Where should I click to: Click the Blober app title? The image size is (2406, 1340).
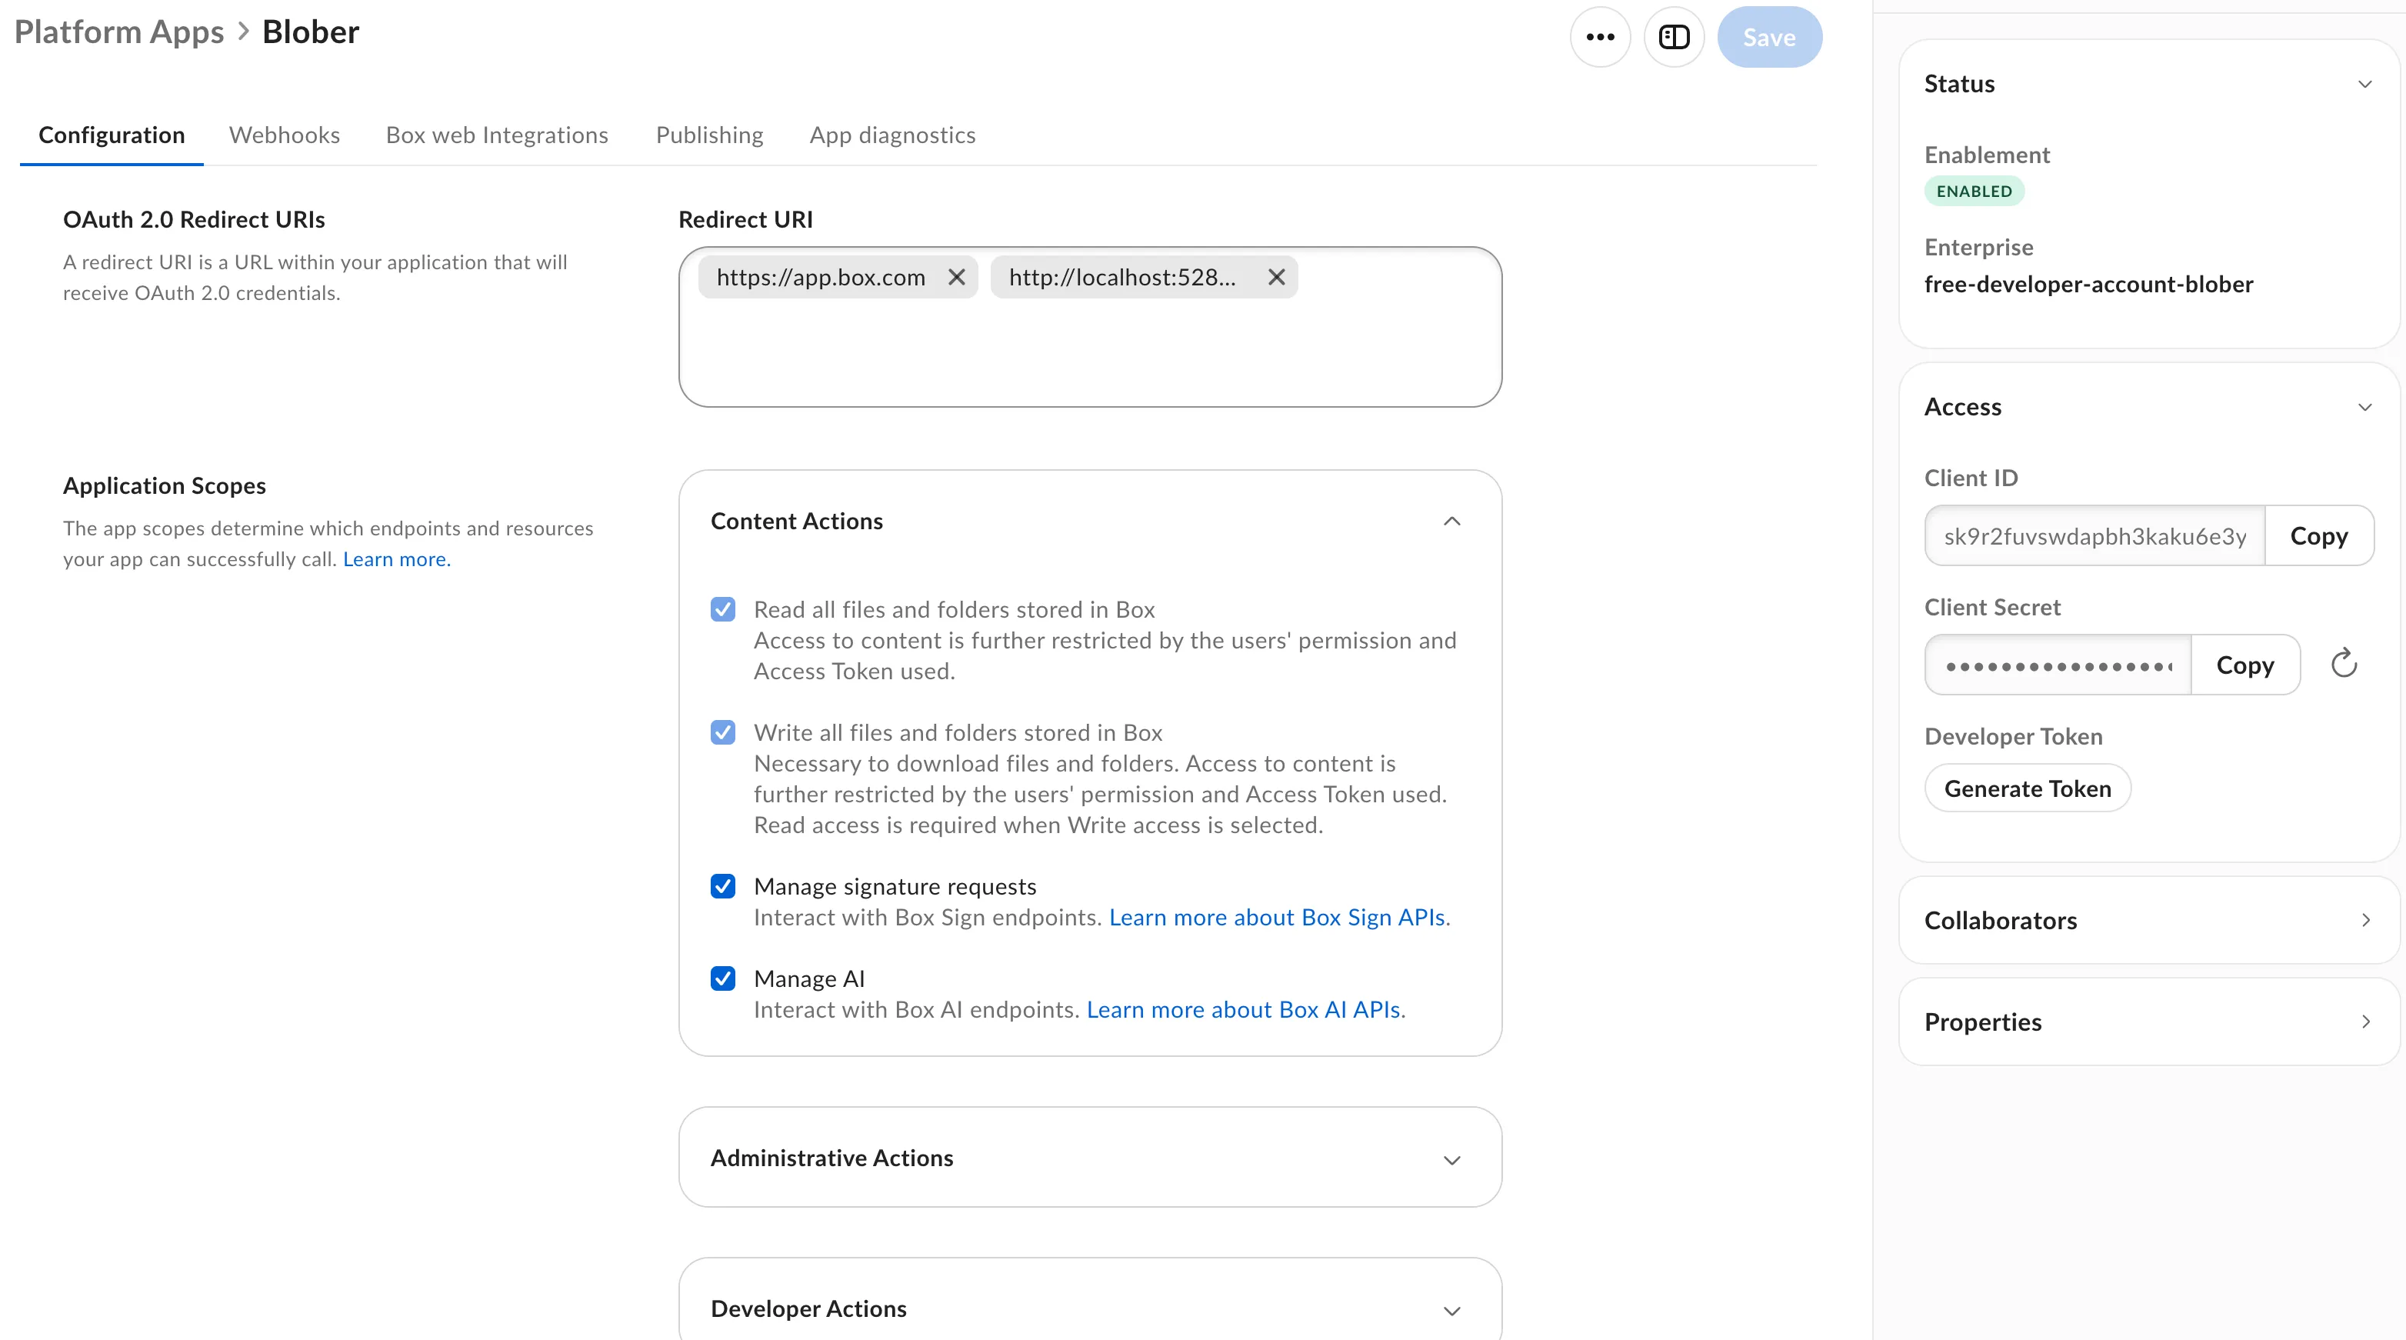[311, 32]
